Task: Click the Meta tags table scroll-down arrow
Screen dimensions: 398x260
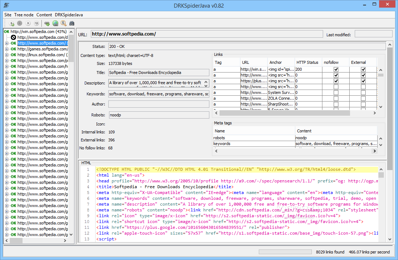Action: pos(381,145)
